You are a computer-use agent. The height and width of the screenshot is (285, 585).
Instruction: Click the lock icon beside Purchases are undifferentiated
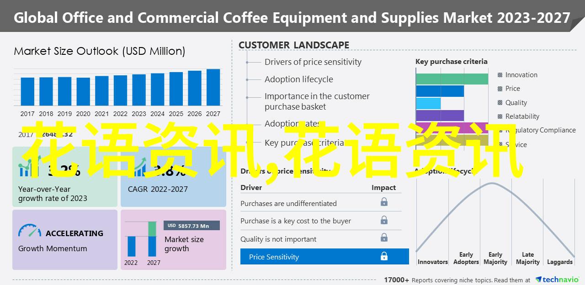[384, 202]
